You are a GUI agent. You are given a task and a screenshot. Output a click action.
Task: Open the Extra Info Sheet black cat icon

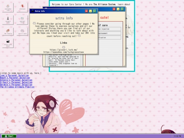[x=8, y=43]
